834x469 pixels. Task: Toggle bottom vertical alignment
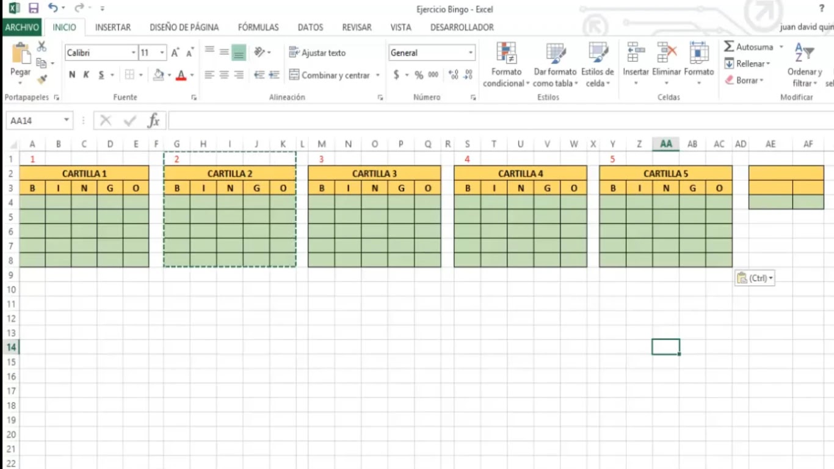239,53
